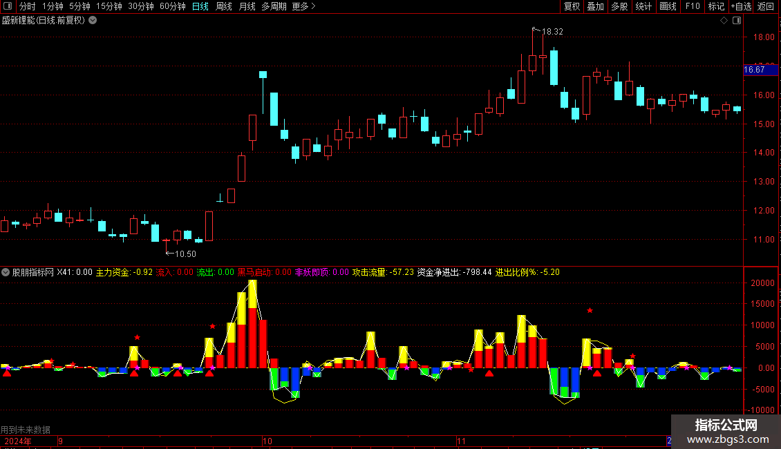Open F10 company information
Viewport: 781px width, 449px height.
(x=693, y=6)
